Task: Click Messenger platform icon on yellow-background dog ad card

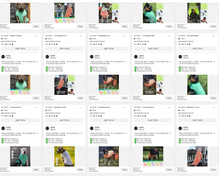Action: [x=57, y=116]
